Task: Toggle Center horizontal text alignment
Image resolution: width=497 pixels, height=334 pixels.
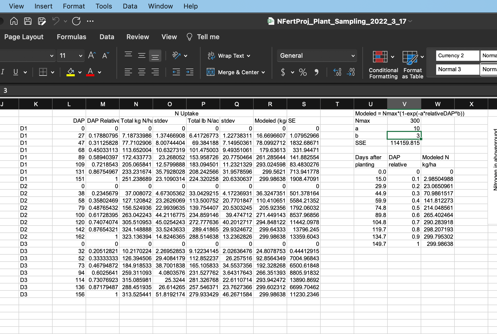Action: tap(142, 72)
